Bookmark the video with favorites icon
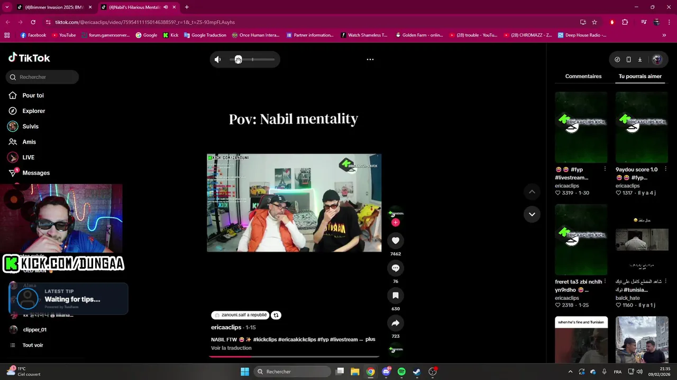677x380 pixels. (x=395, y=296)
